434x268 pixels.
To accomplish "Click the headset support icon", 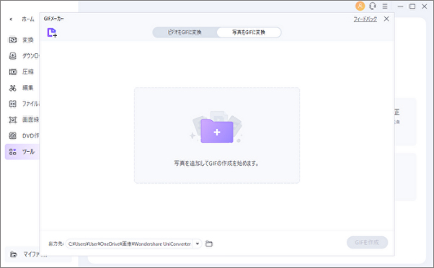I will coord(373,6).
